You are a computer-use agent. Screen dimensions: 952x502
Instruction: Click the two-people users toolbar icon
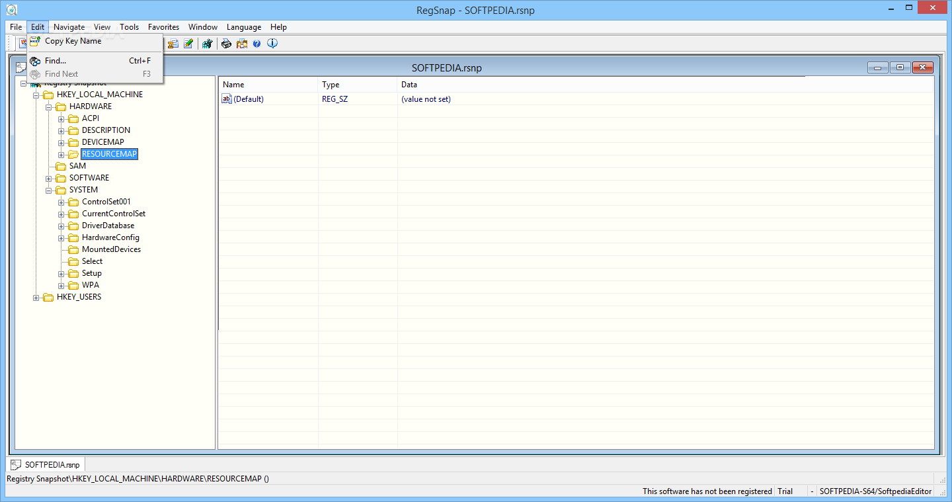click(x=242, y=44)
